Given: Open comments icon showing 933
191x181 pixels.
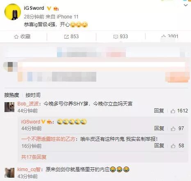Looking at the screenshot, I should click(x=121, y=37).
